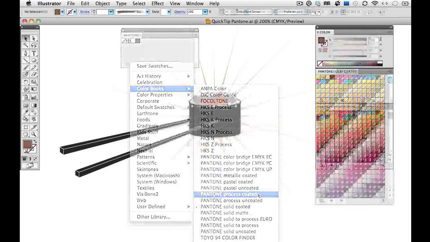Select the Symbol Sprayer tool

26,97
